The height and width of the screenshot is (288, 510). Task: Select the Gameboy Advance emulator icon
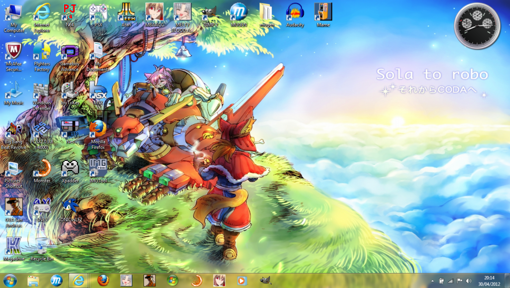point(70,57)
